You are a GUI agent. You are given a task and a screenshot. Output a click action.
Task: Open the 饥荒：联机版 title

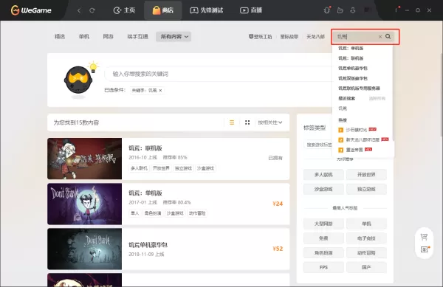point(145,148)
